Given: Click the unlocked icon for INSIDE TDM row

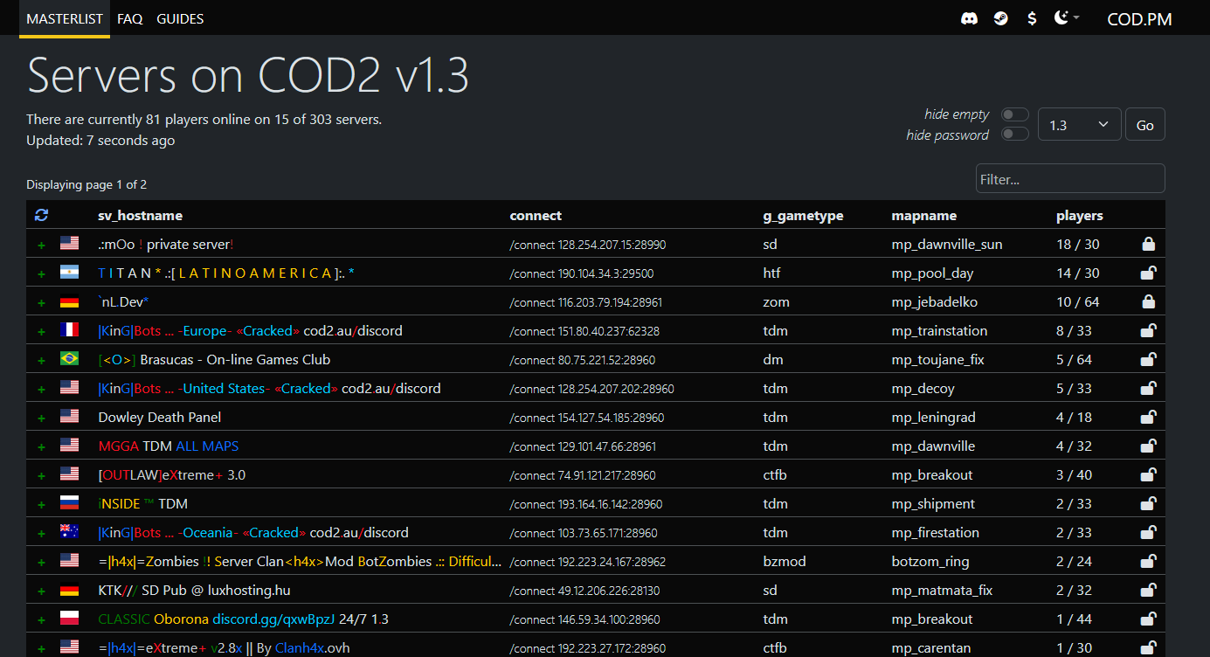Looking at the screenshot, I should click(x=1149, y=504).
